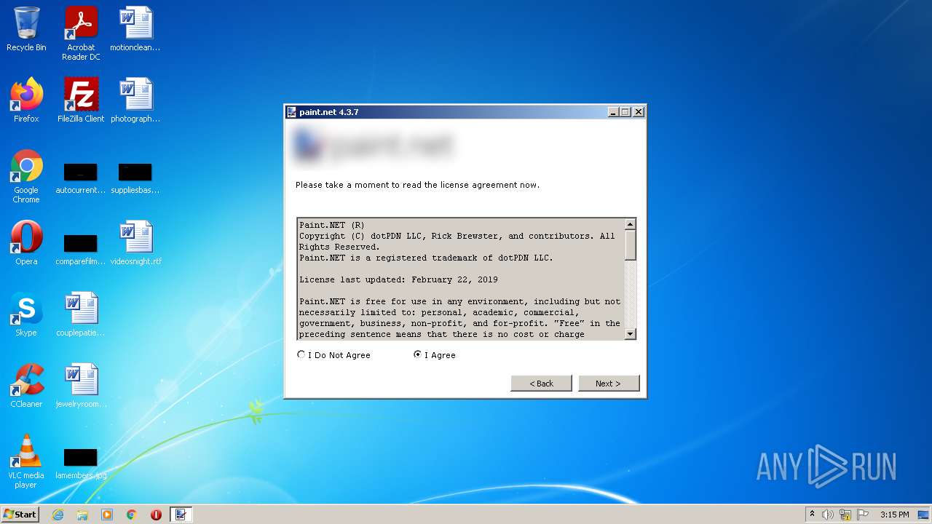The height and width of the screenshot is (524, 932).
Task: Open the Skype desktop shortcut
Action: [x=26, y=314]
